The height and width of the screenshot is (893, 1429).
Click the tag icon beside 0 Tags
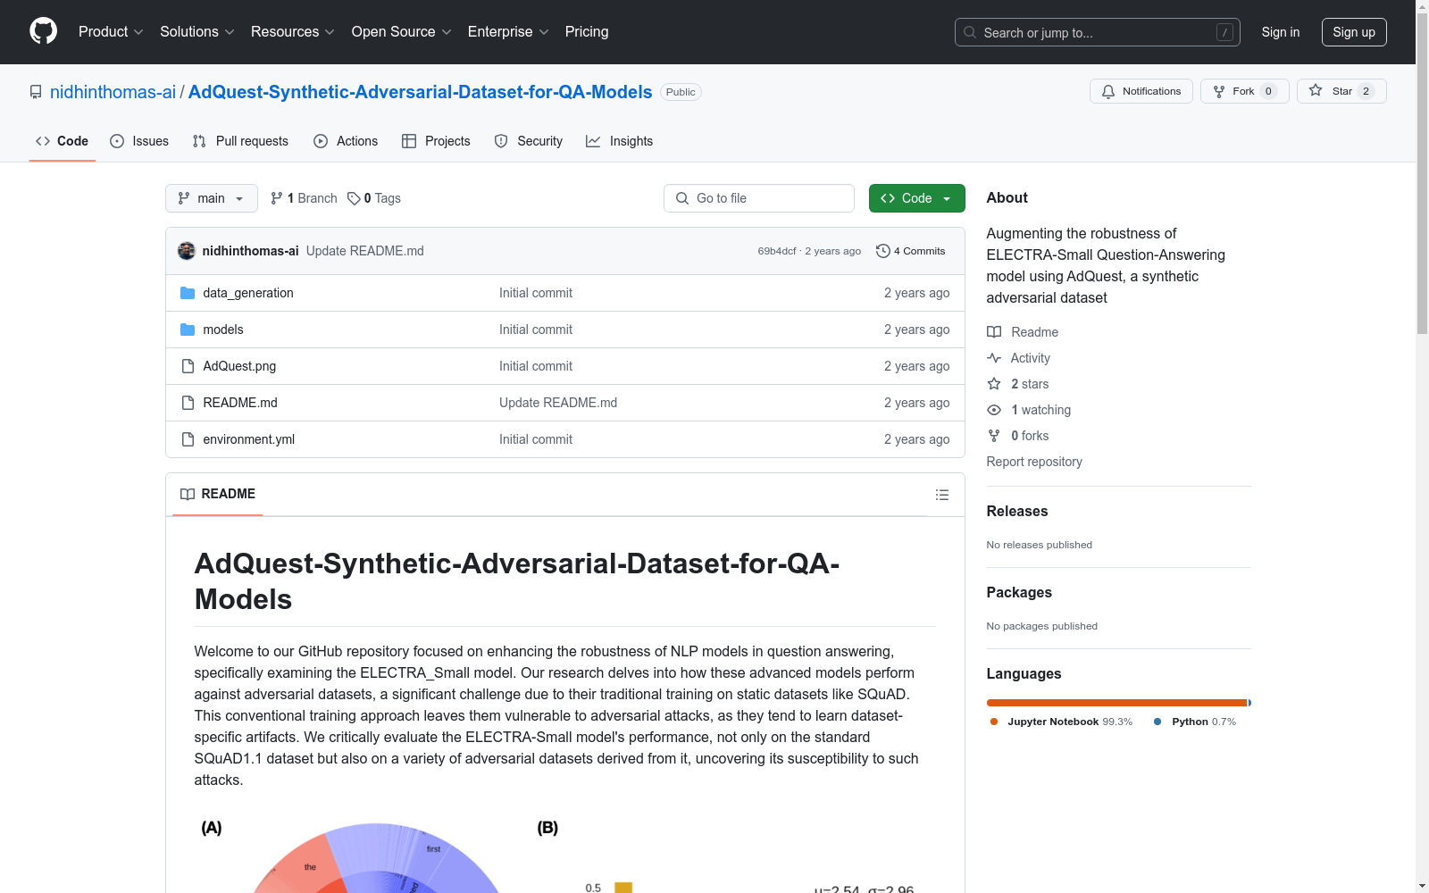(354, 198)
